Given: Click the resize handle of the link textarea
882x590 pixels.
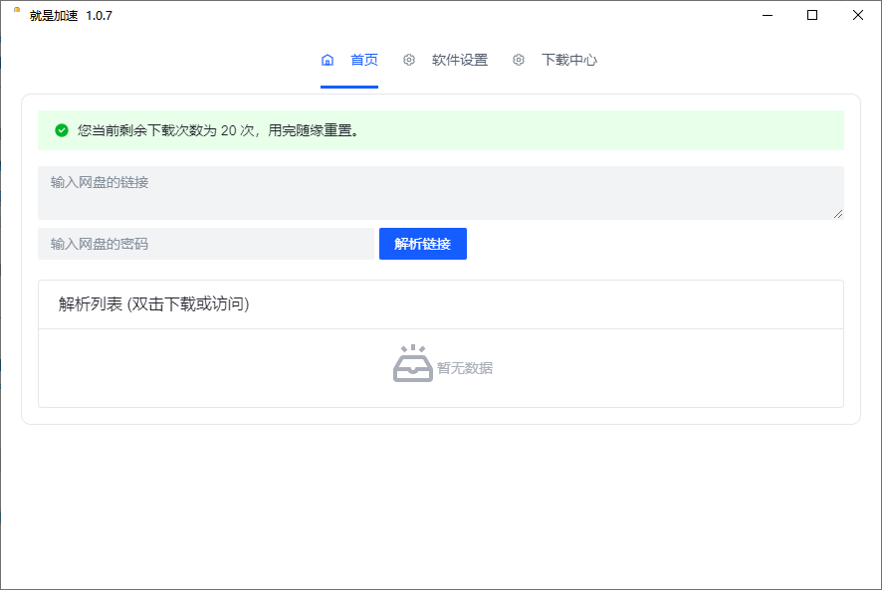Looking at the screenshot, I should [x=839, y=215].
